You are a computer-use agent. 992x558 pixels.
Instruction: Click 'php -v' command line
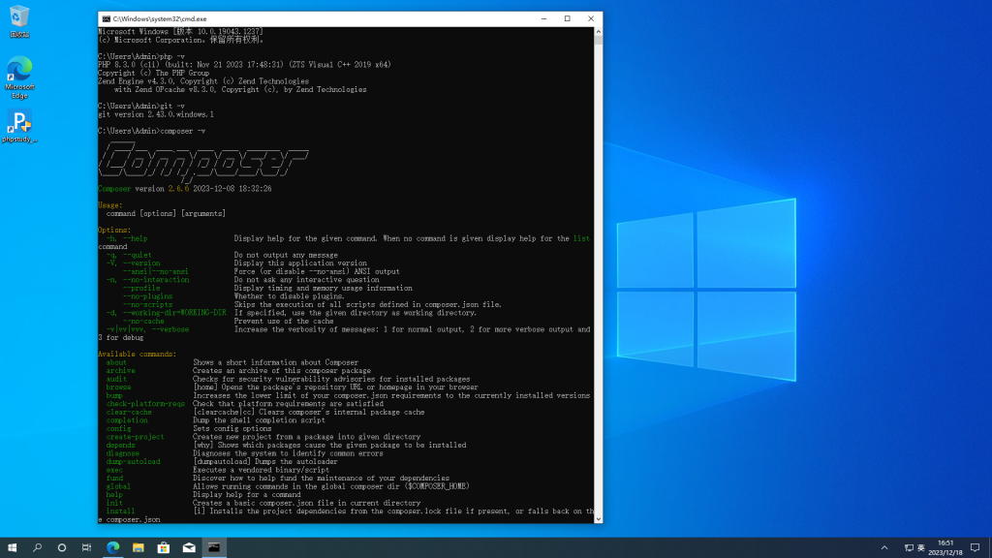coord(141,56)
